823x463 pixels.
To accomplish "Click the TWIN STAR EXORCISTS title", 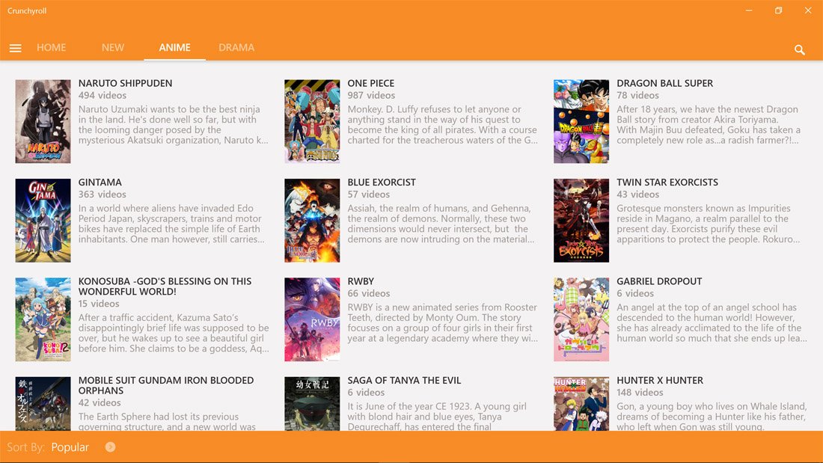I will tap(667, 183).
